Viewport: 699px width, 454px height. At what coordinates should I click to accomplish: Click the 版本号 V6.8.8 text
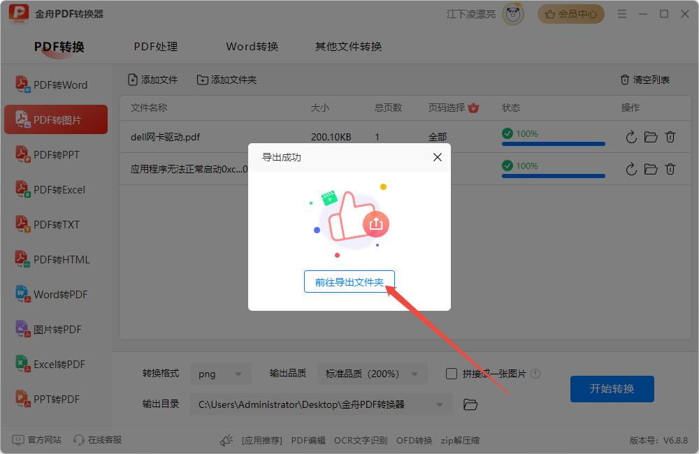pyautogui.click(x=658, y=441)
